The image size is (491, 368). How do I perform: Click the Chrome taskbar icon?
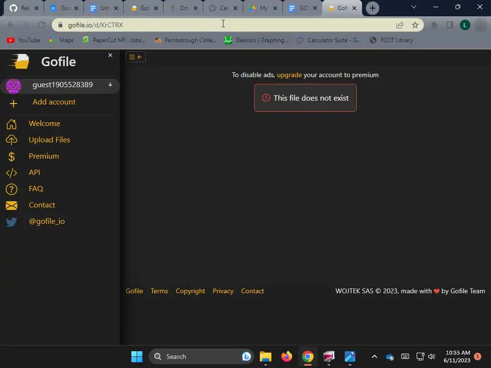(x=308, y=356)
